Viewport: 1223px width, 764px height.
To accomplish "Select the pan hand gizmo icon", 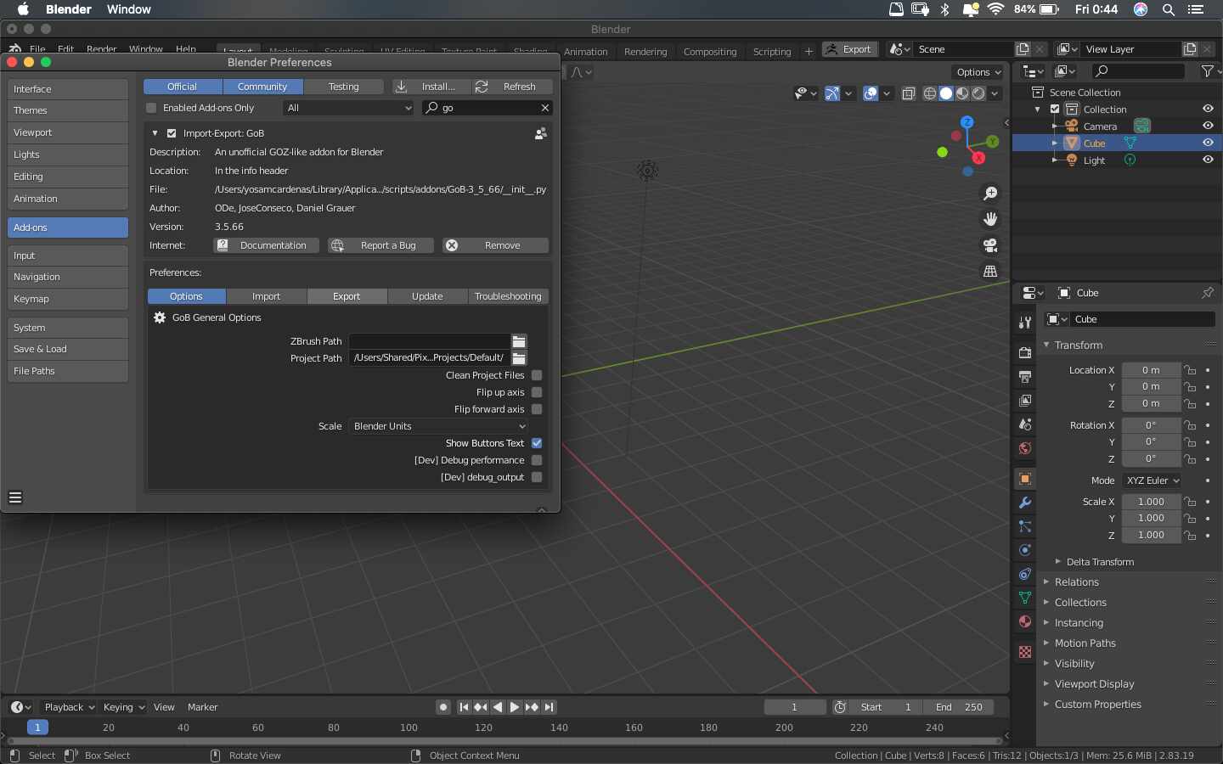I will point(990,219).
